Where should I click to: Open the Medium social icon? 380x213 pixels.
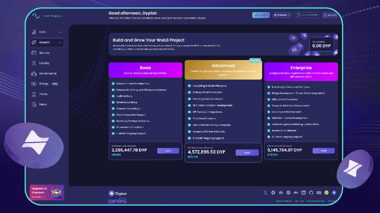[x=296, y=192]
